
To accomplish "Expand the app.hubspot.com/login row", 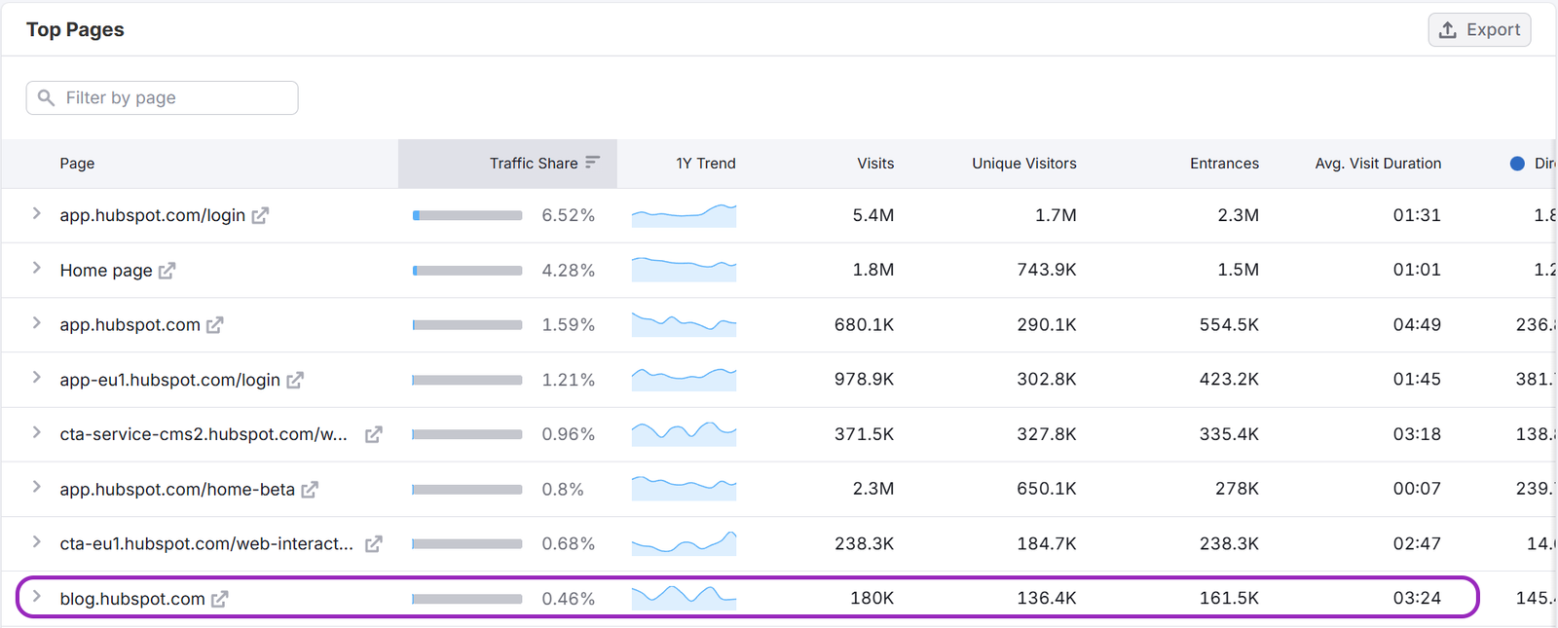I will coord(36,214).
